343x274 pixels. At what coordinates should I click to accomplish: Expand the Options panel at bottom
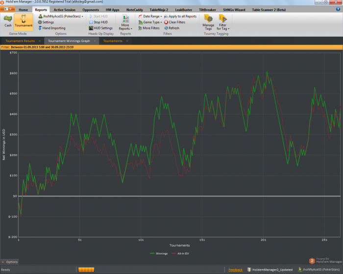coord(10,262)
